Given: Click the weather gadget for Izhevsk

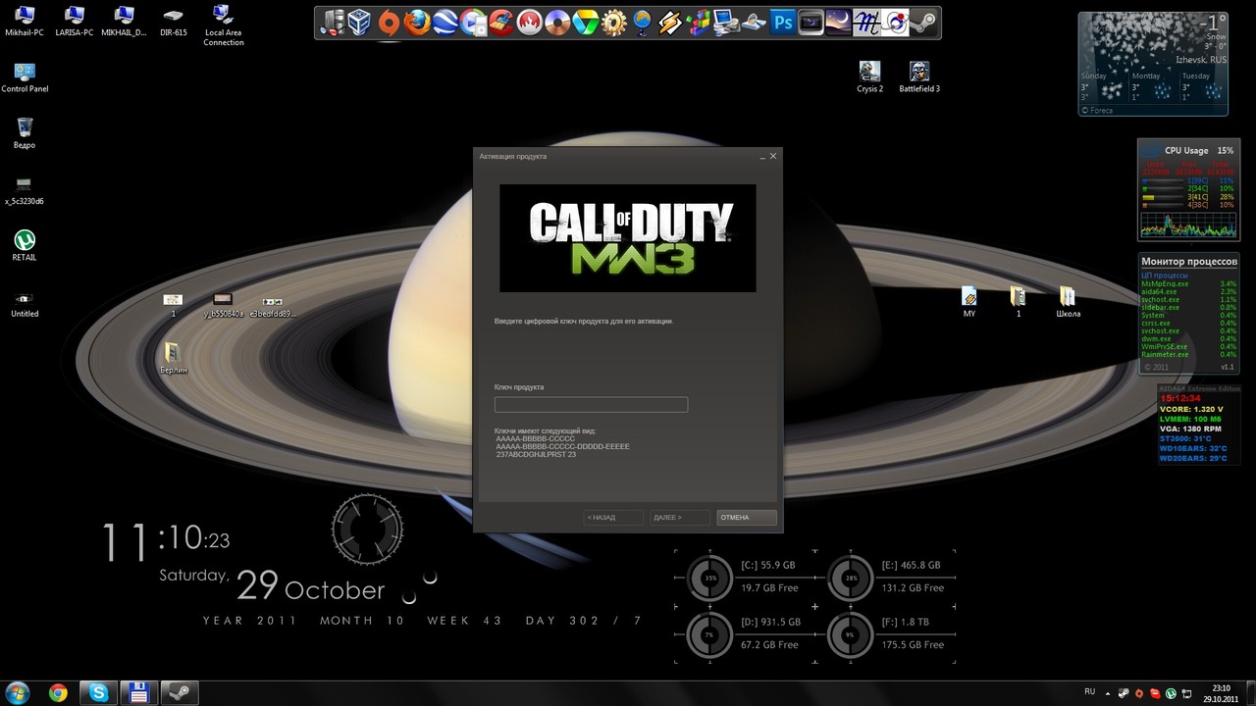Looking at the screenshot, I should pyautogui.click(x=1153, y=64).
